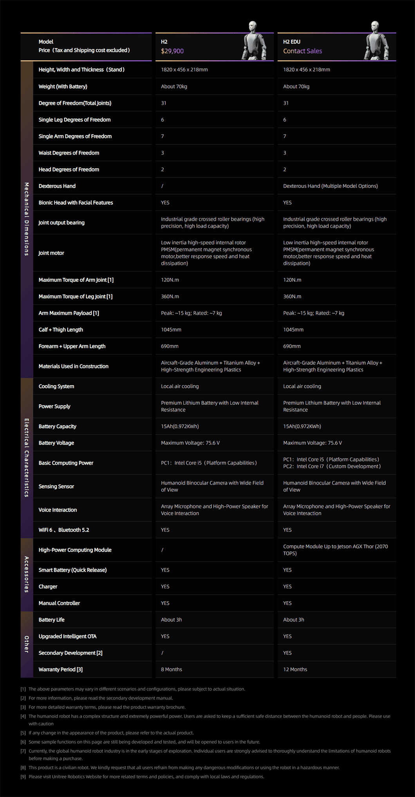Click Secondary Development row label
The image size is (415, 797).
pos(70,653)
